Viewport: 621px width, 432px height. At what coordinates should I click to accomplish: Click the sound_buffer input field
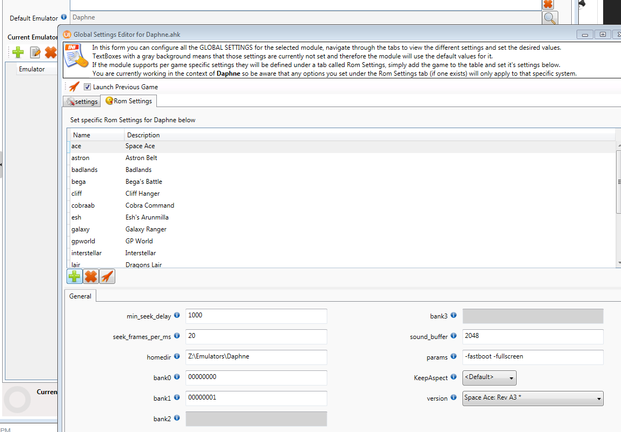(x=533, y=337)
